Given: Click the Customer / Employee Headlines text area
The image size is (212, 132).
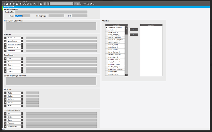Looking at the screenshot, I should (x=51, y=81).
